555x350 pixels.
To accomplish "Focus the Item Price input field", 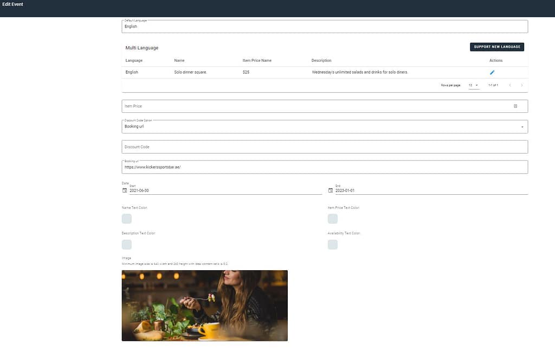I will point(314,106).
